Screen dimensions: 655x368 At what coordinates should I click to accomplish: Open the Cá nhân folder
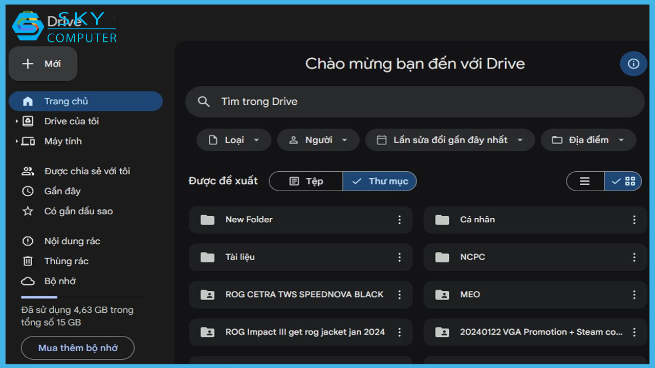click(x=535, y=220)
